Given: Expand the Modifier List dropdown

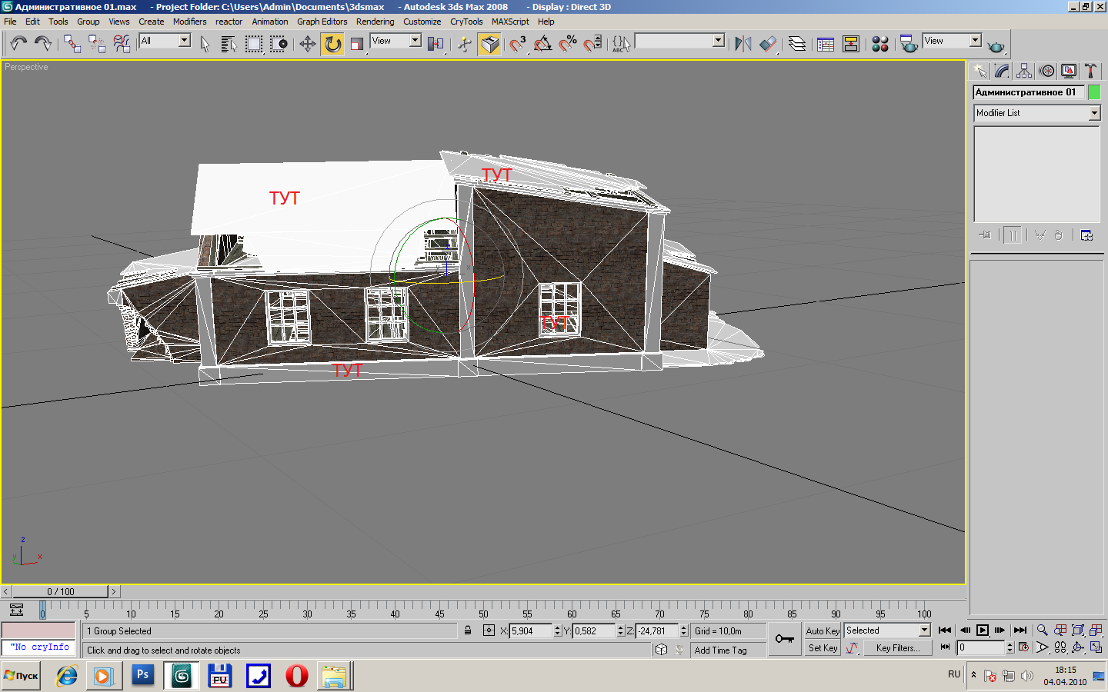Looking at the screenshot, I should [x=1094, y=113].
